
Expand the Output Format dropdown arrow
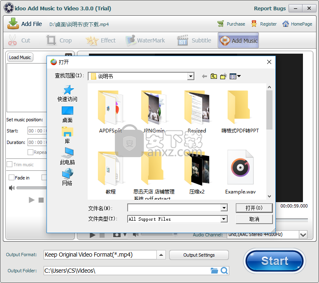[x=161, y=255]
